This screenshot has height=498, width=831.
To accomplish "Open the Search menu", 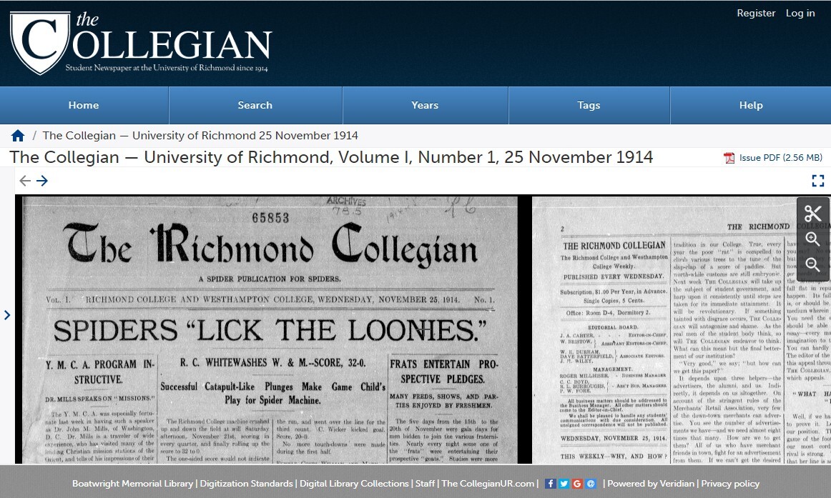I will click(255, 105).
